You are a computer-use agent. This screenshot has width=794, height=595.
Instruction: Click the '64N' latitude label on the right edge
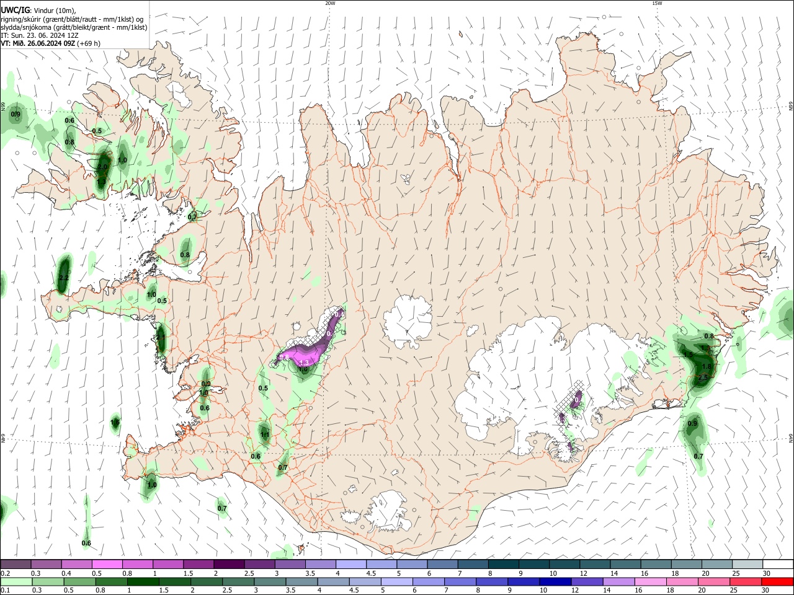tap(791, 438)
